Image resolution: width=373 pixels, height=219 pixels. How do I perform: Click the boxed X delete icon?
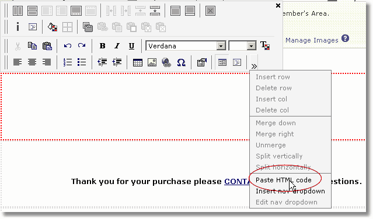coord(210,11)
